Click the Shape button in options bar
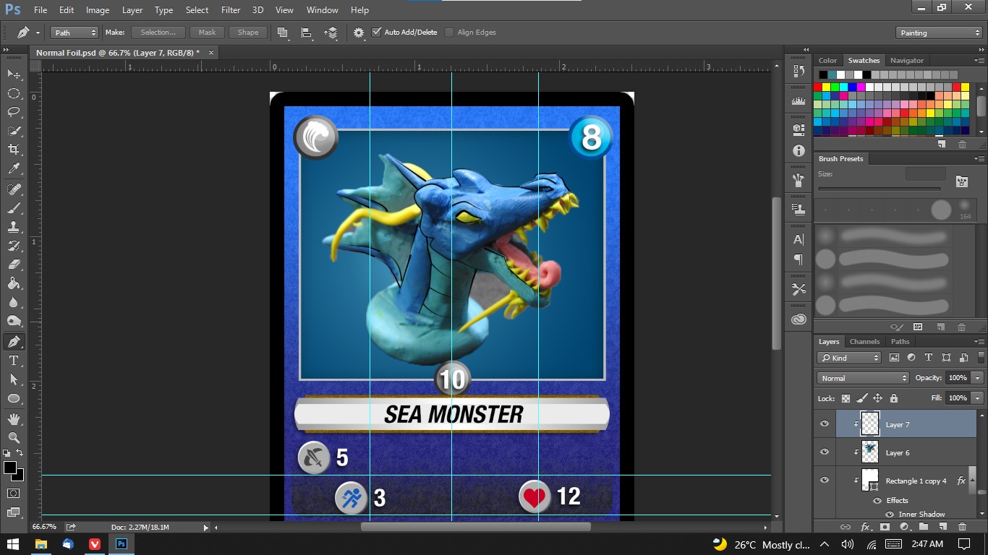 [x=248, y=33]
